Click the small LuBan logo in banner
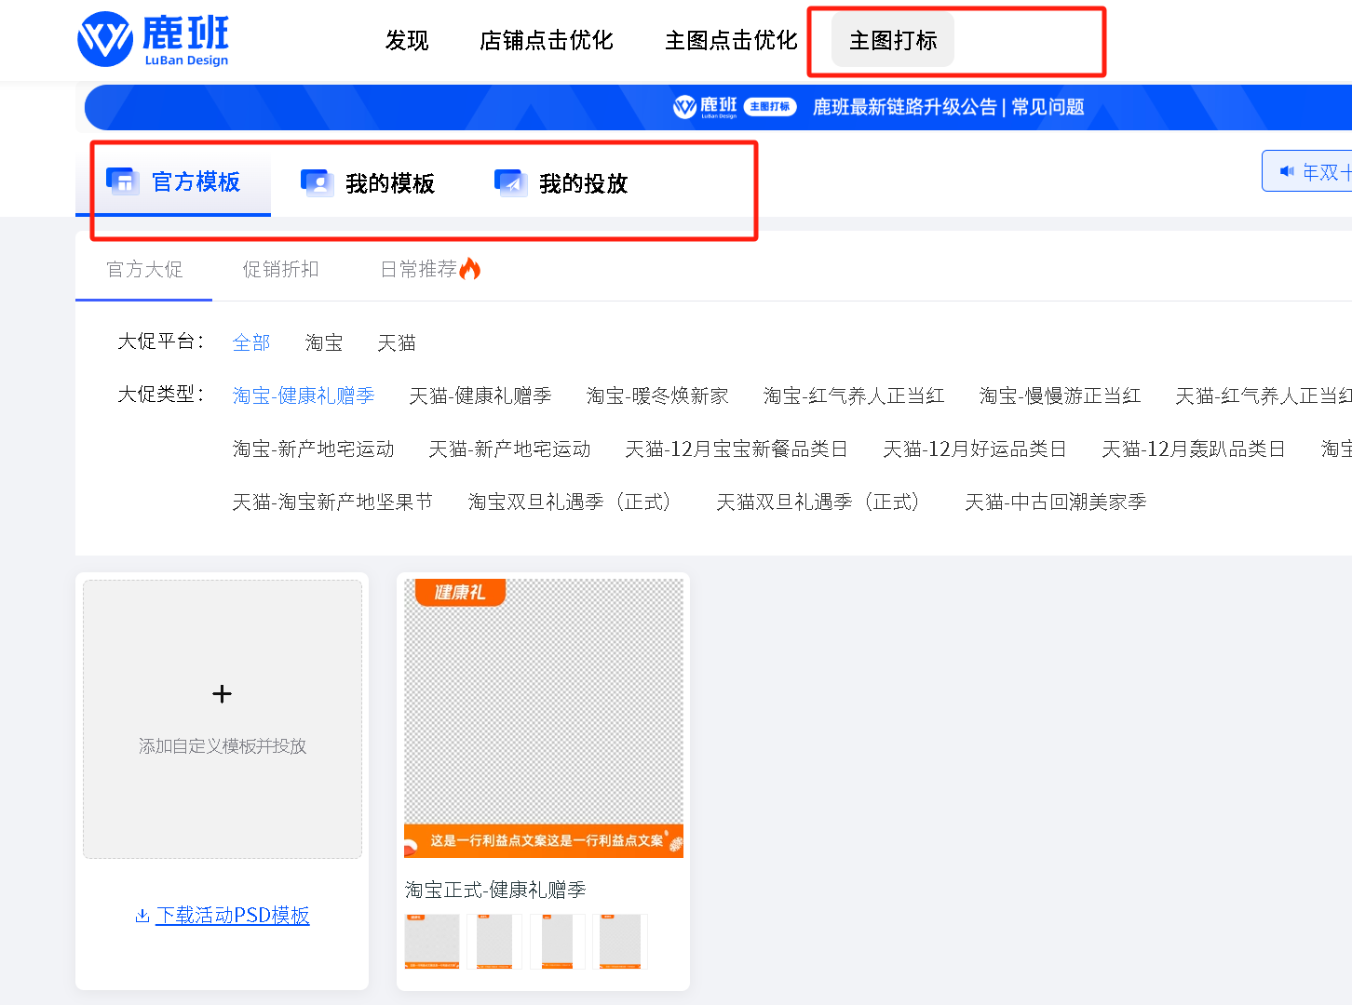Viewport: 1352px width, 1005px height. click(705, 107)
